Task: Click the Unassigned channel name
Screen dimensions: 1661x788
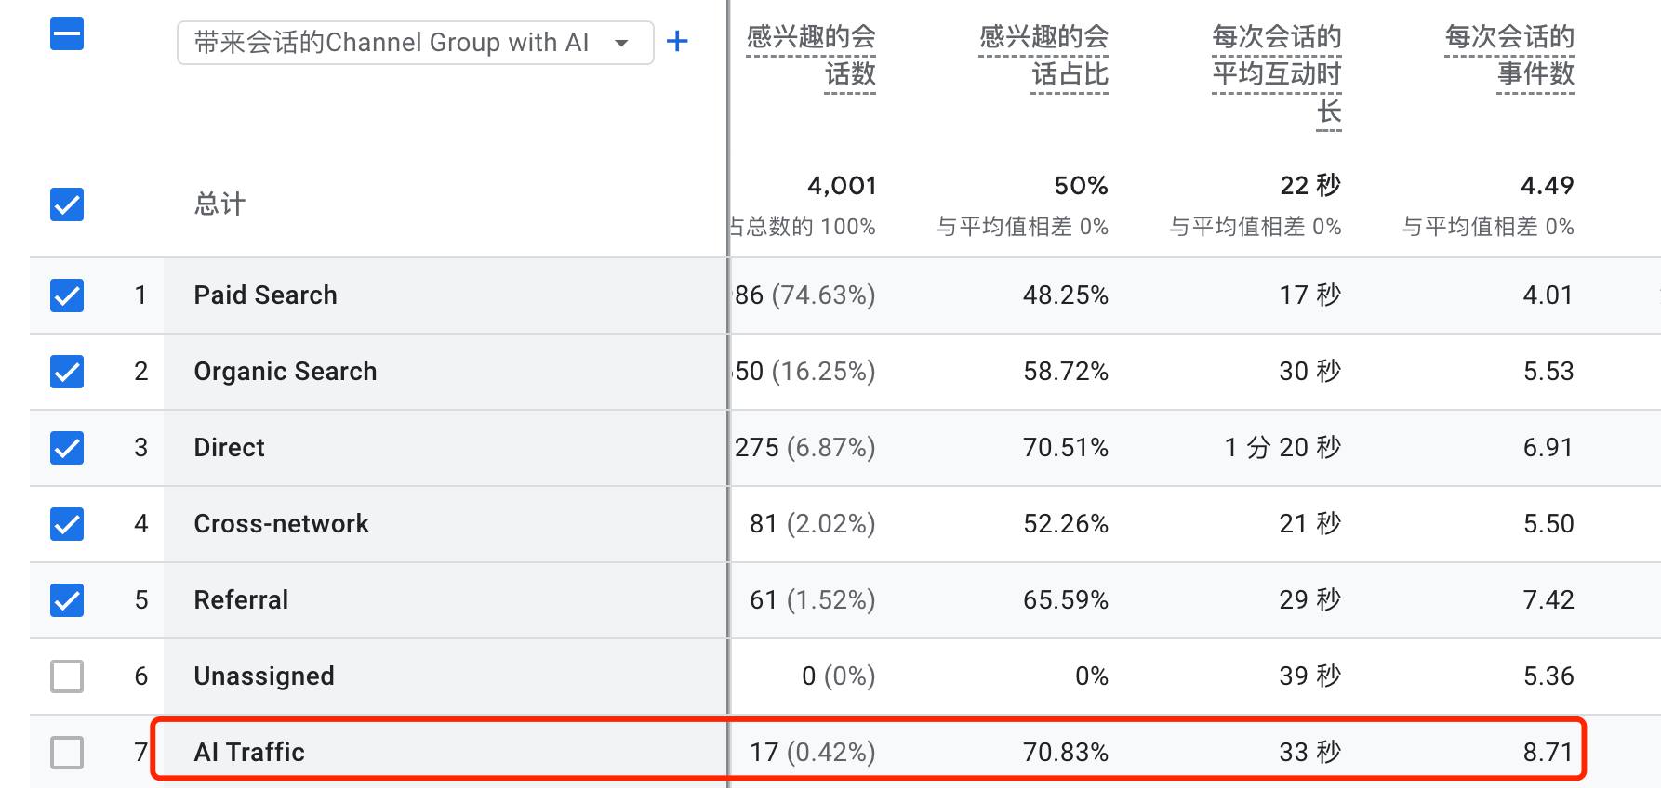Action: click(264, 676)
